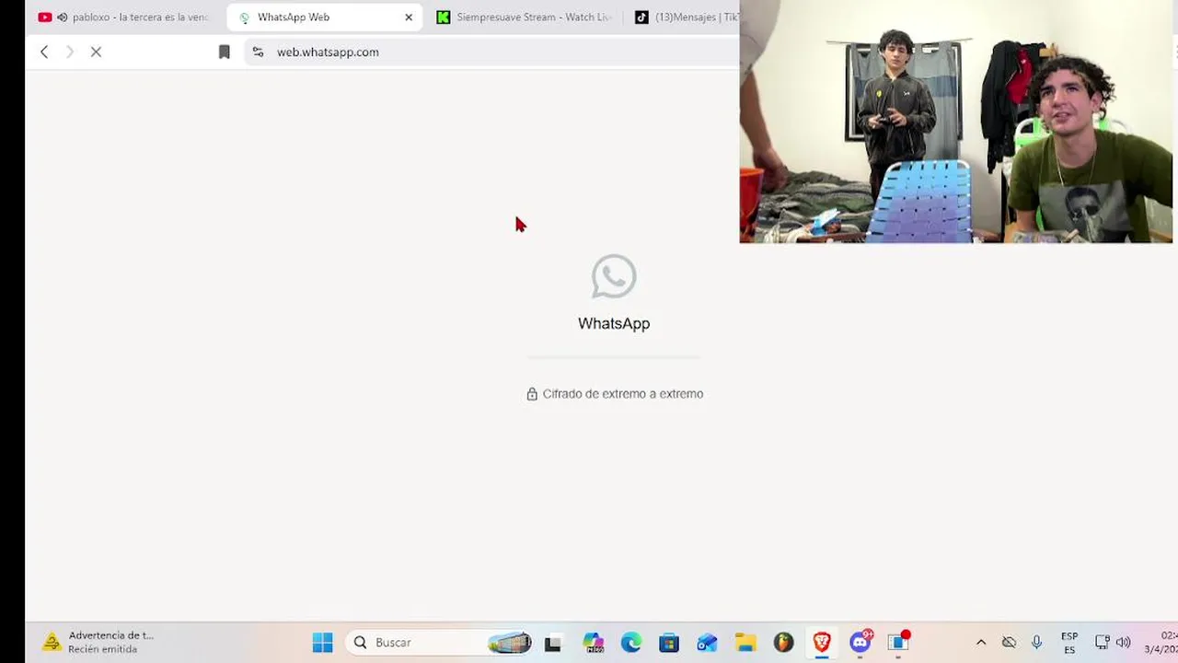
Task: Stop page loading with the X button
Action: tap(96, 52)
